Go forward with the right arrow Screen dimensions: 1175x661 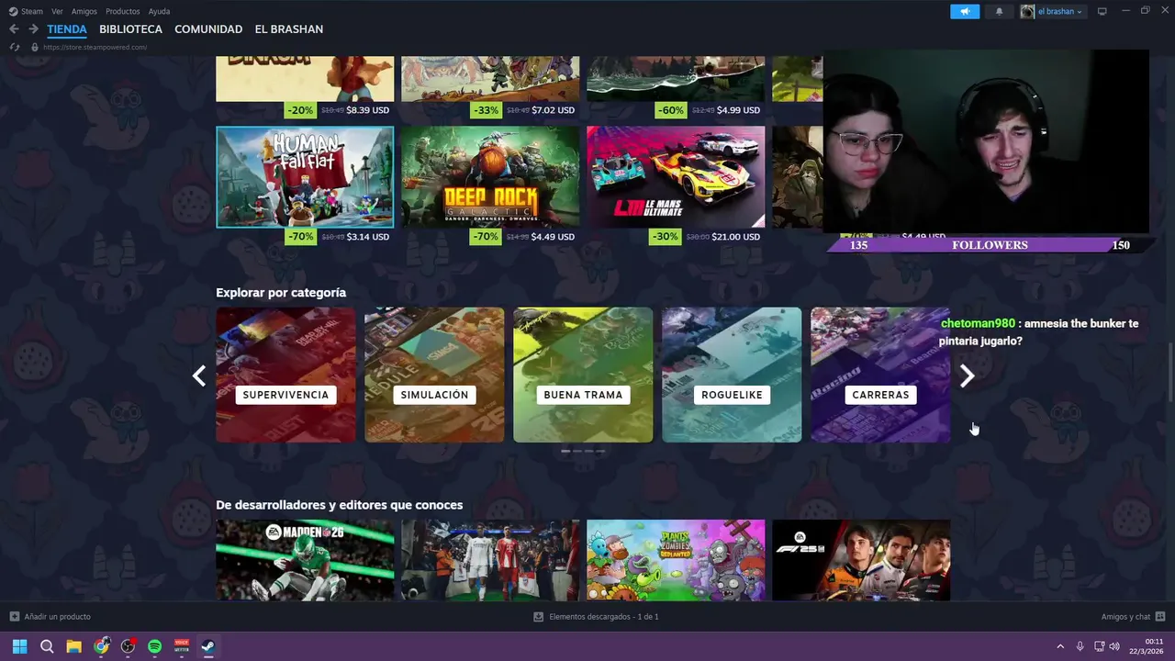pos(33,29)
